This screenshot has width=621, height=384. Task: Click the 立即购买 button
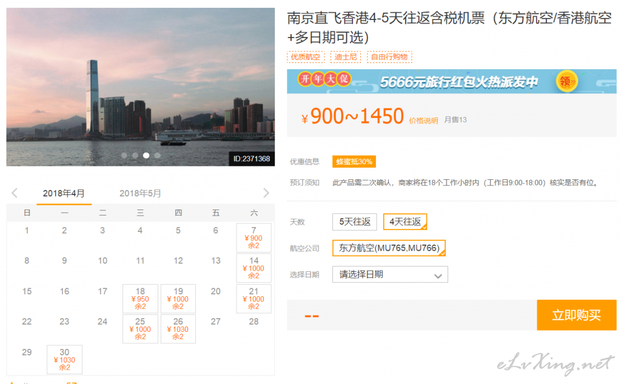click(x=576, y=315)
